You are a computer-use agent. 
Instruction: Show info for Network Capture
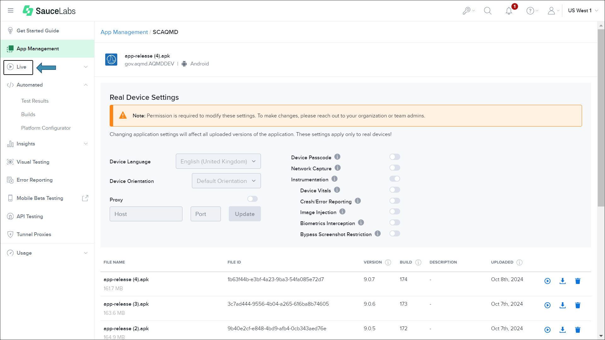[x=337, y=168]
